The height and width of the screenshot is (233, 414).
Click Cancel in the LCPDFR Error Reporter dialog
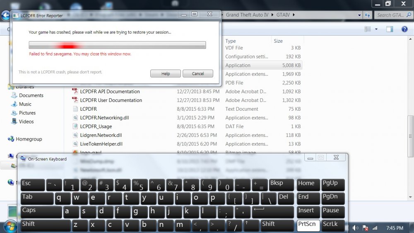pos(198,73)
